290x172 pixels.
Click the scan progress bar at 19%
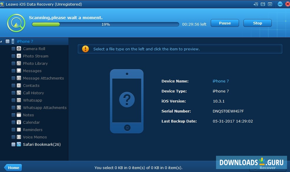(106, 24)
